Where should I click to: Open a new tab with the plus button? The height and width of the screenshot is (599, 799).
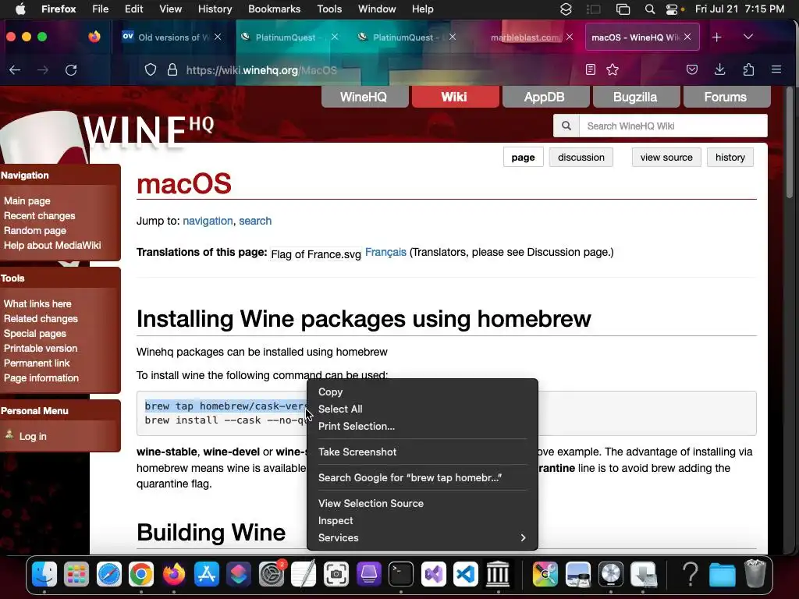click(x=716, y=37)
